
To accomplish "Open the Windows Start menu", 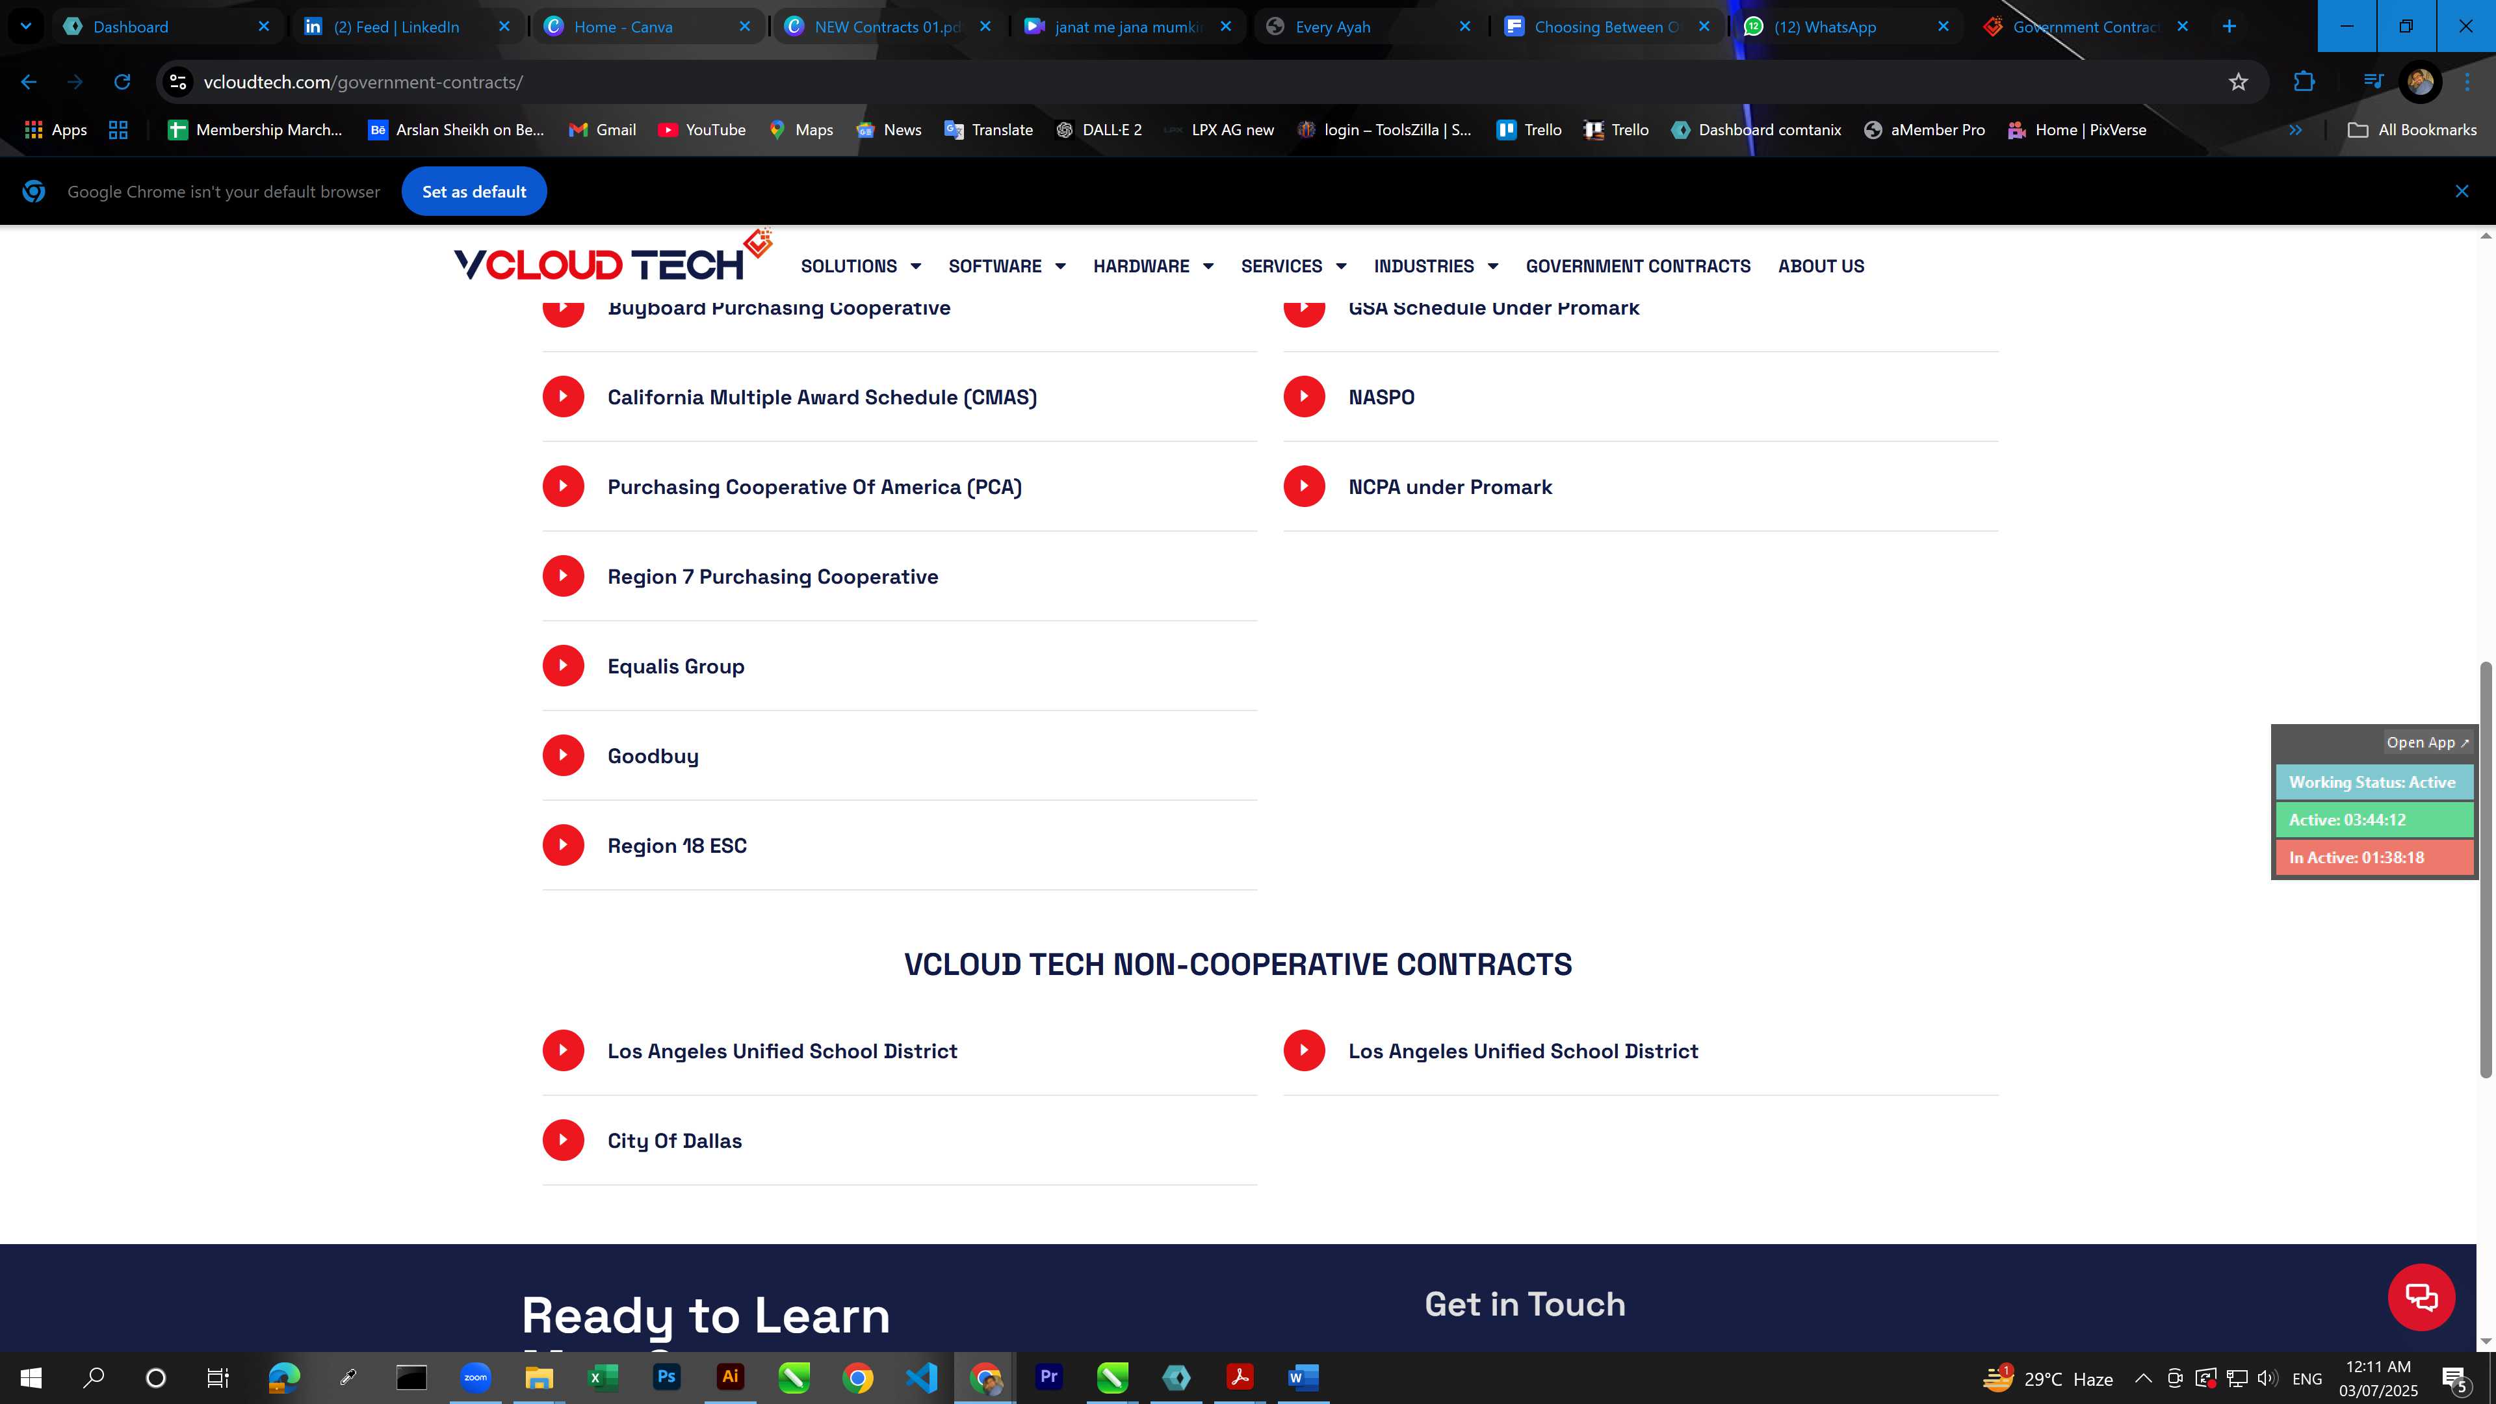I will [31, 1377].
